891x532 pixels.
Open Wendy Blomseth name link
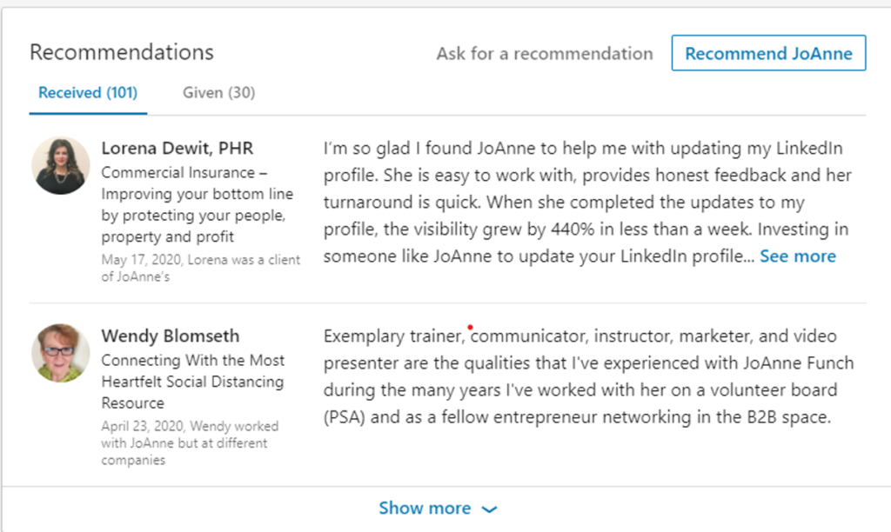171,336
